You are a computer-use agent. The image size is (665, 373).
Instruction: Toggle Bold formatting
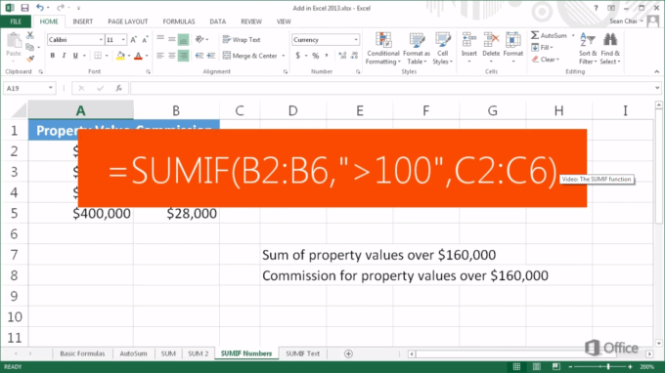53,56
